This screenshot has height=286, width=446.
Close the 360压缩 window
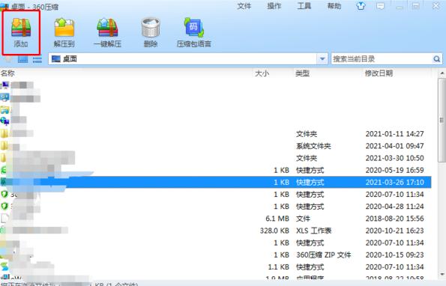(436, 6)
